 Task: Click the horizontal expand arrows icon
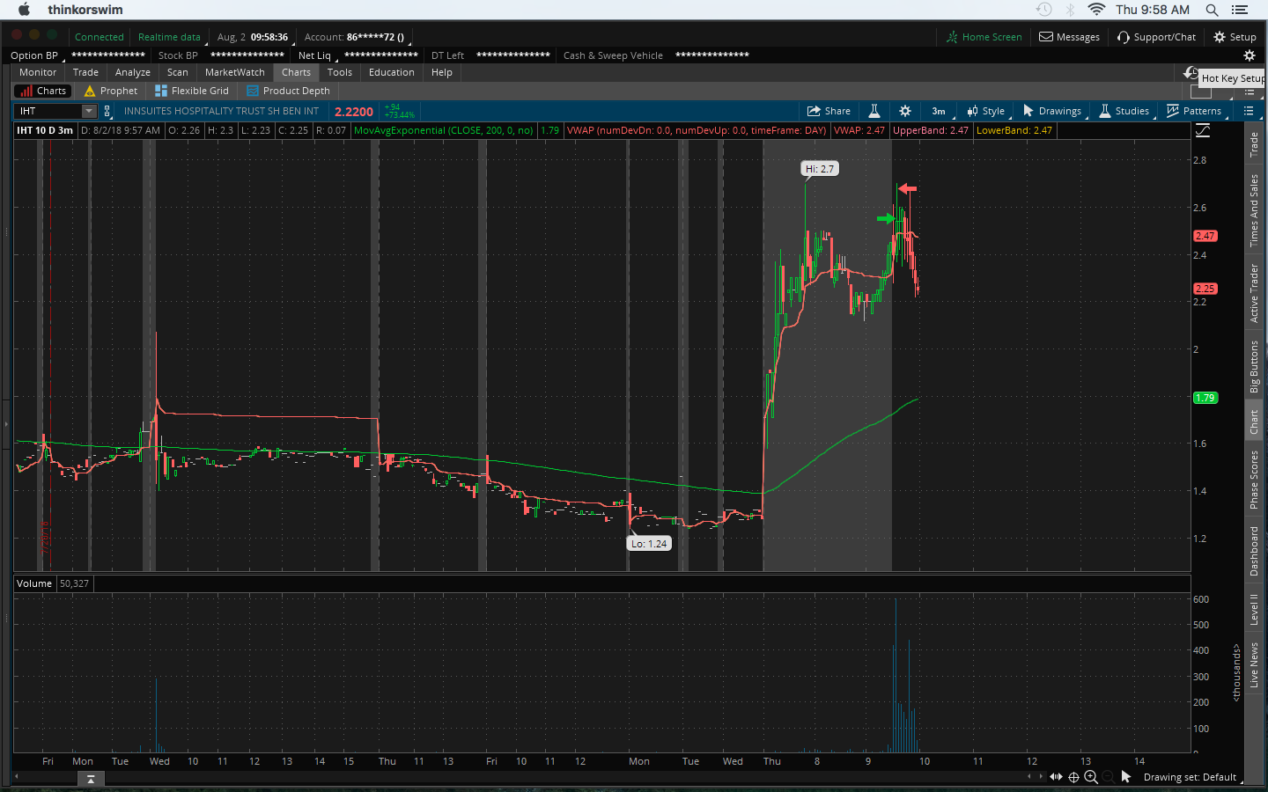pyautogui.click(x=1056, y=777)
